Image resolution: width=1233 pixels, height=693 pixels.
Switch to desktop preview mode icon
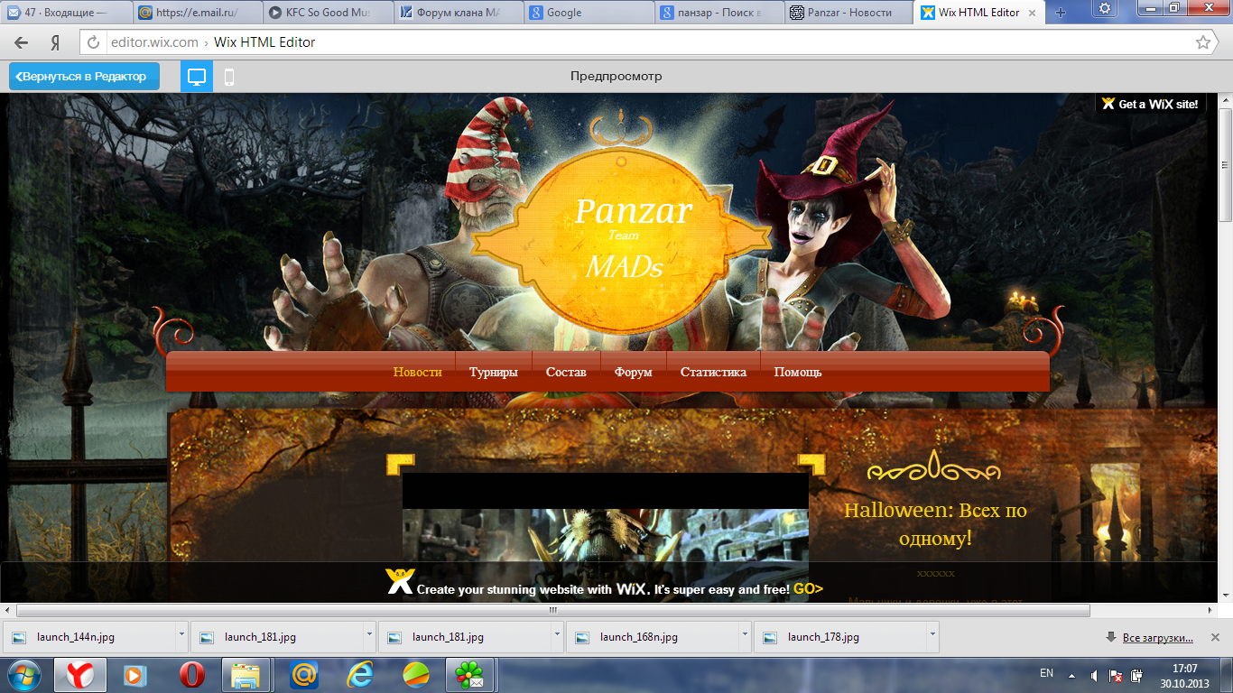196,77
